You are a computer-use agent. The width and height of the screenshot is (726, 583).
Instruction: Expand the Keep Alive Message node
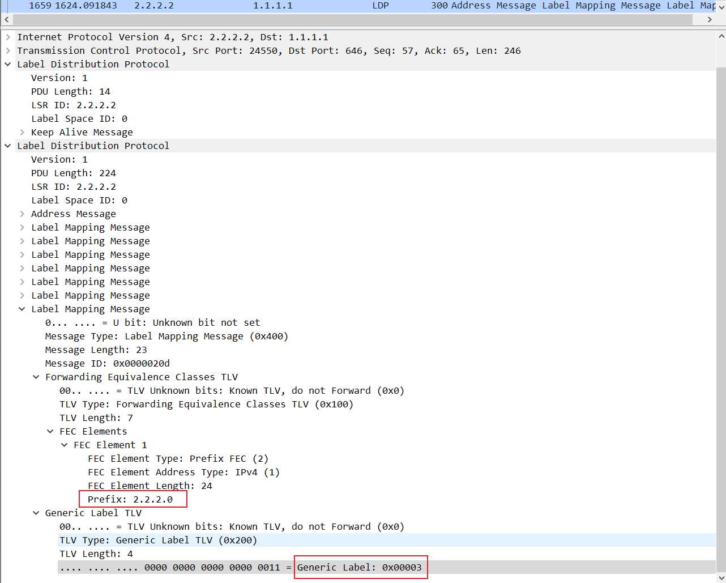pyautogui.click(x=22, y=132)
